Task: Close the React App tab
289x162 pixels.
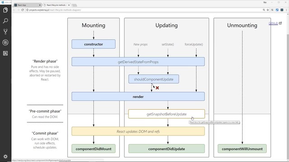Action: [x=40, y=5]
